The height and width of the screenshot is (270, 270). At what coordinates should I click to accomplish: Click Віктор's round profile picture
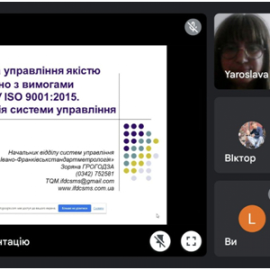click(x=252, y=135)
